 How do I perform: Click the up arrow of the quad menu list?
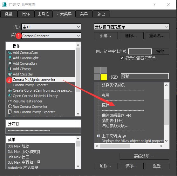point(166,85)
